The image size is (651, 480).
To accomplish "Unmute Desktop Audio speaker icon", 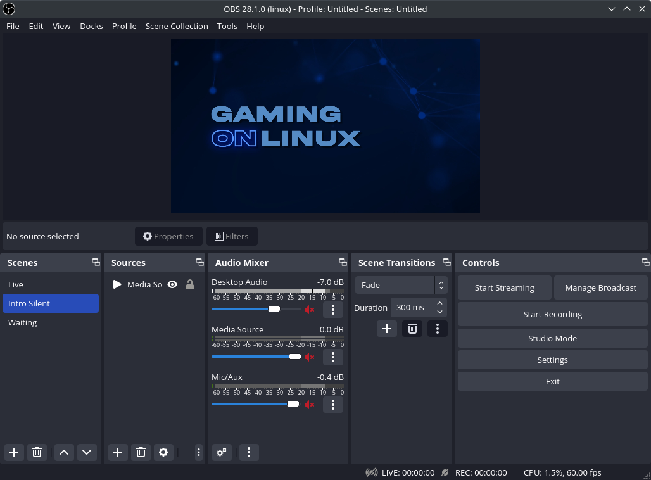I will (x=309, y=310).
